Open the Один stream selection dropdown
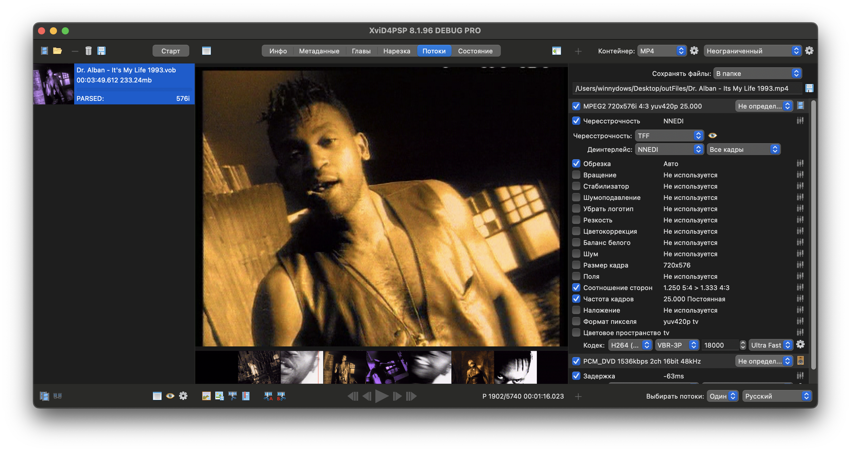The width and height of the screenshot is (851, 452). (x=722, y=396)
